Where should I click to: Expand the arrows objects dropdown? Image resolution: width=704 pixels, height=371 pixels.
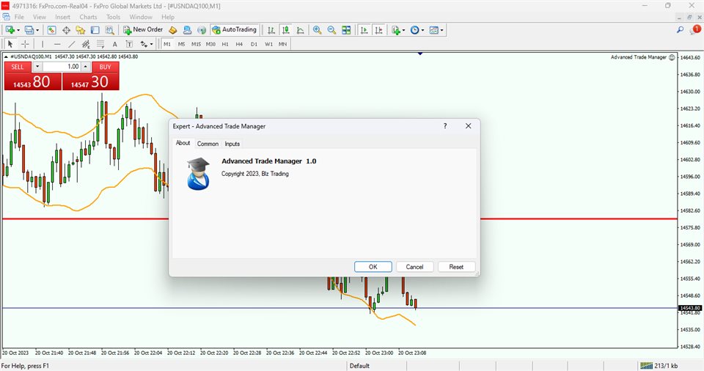point(151,44)
